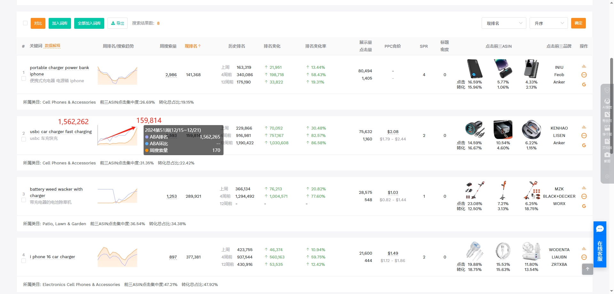The height and width of the screenshot is (294, 614).
Task: Click the 周搜索量 column header
Action: 168,46
